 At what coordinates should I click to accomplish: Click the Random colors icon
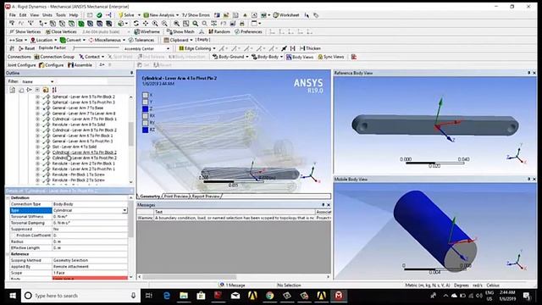point(211,32)
